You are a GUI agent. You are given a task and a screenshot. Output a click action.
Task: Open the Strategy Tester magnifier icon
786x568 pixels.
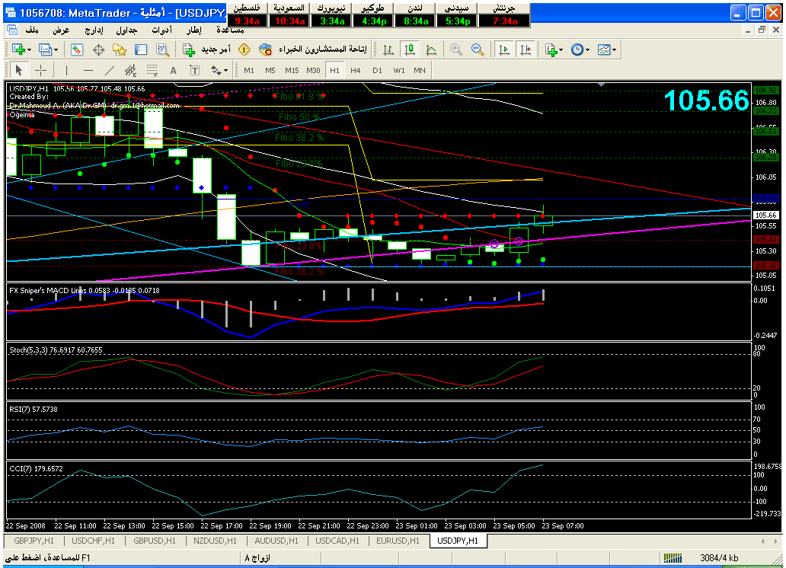pos(162,49)
